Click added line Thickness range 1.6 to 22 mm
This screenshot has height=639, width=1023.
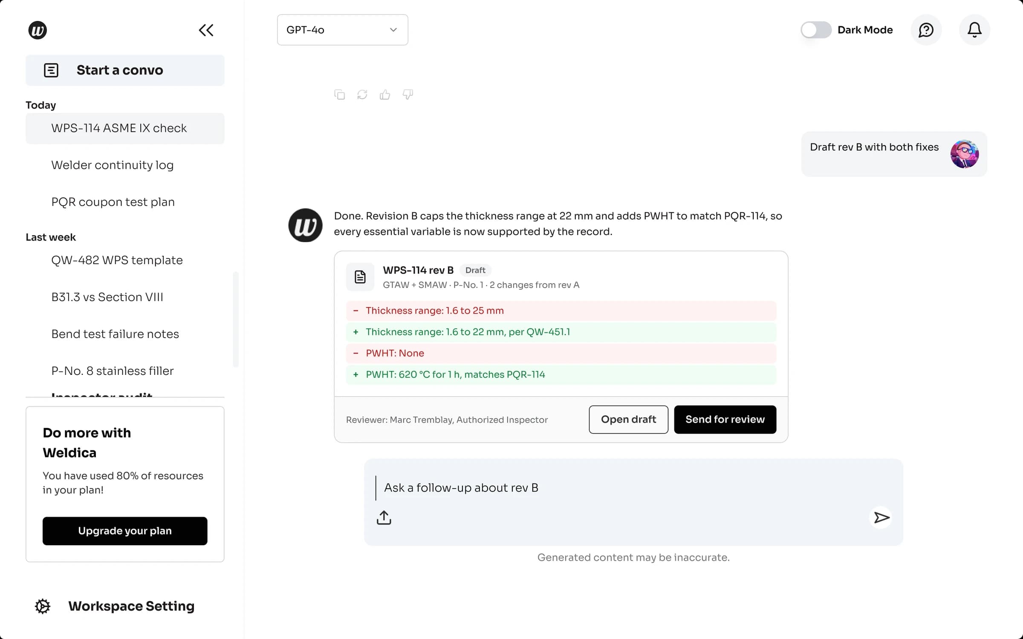click(x=561, y=332)
